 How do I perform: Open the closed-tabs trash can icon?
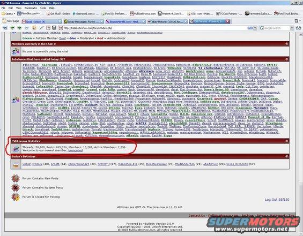point(297,21)
